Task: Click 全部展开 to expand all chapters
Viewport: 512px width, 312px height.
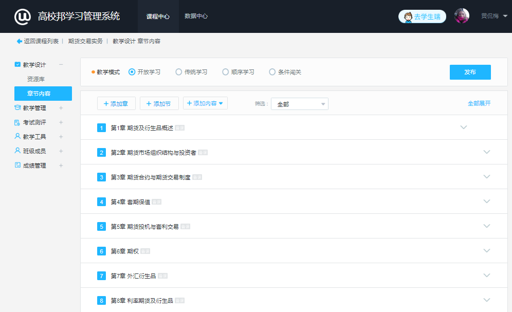Action: [479, 103]
